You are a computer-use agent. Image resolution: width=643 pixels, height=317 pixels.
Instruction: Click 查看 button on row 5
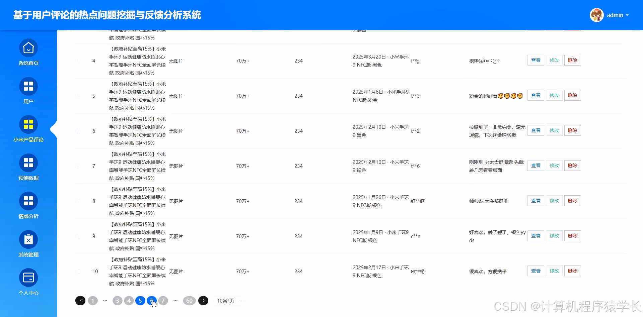(535, 95)
